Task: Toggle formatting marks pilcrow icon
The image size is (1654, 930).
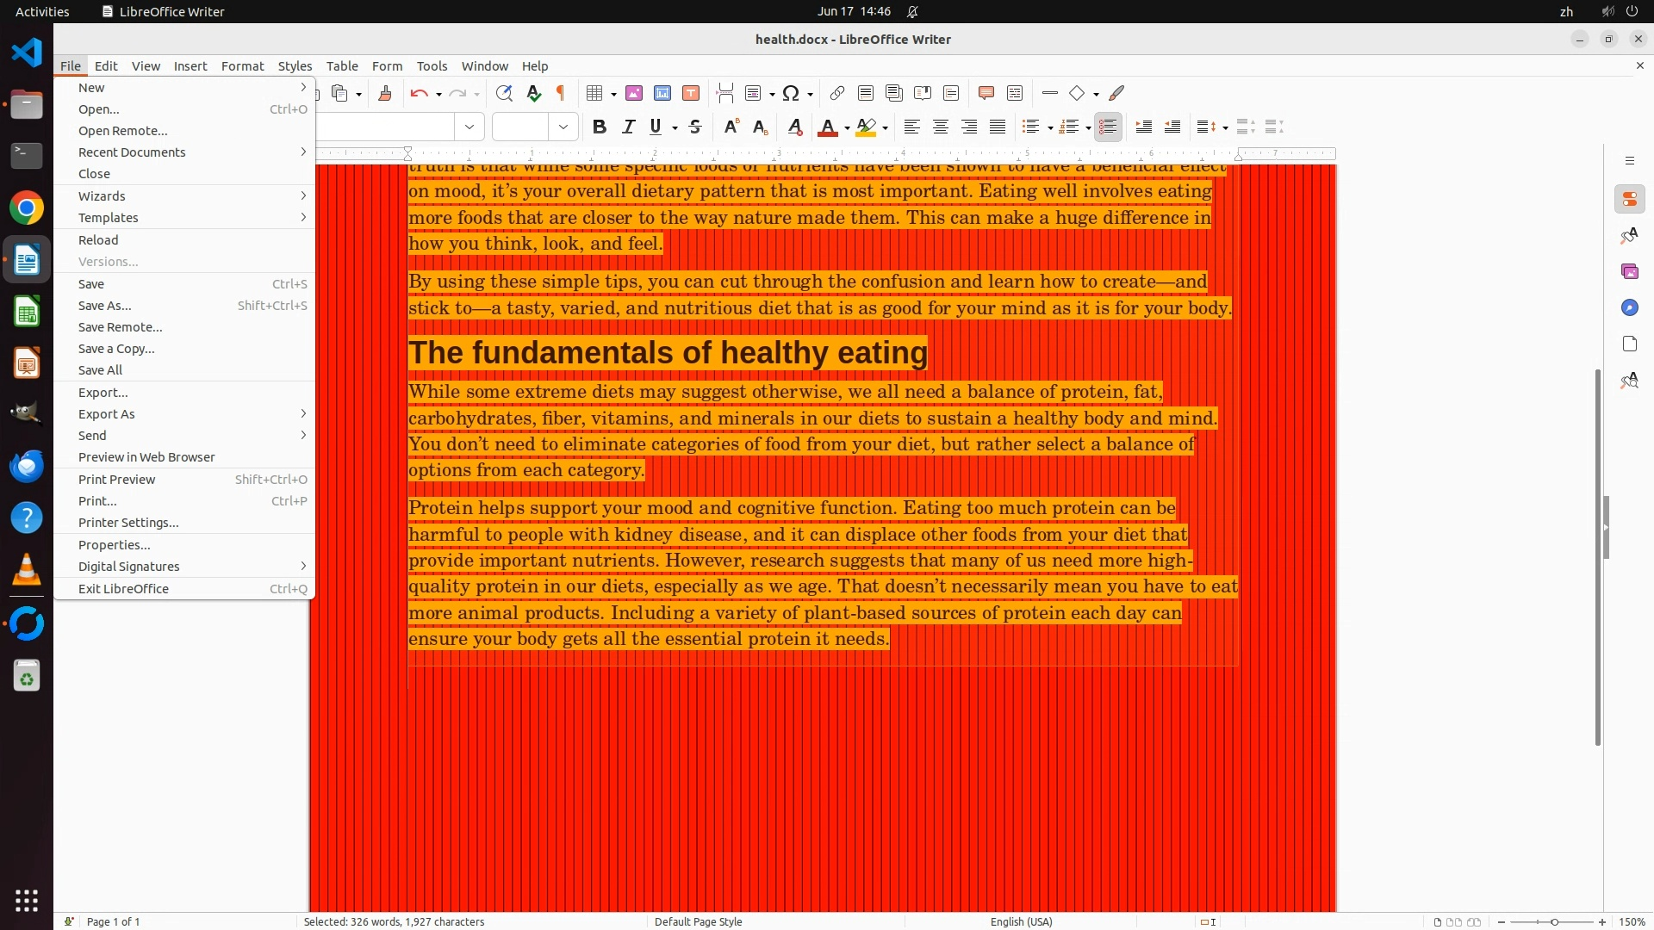Action: click(x=561, y=93)
